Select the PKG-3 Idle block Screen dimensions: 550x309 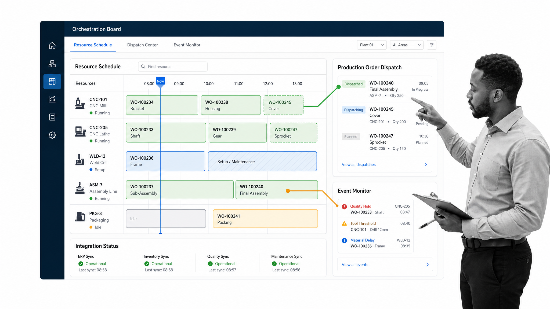tap(166, 219)
